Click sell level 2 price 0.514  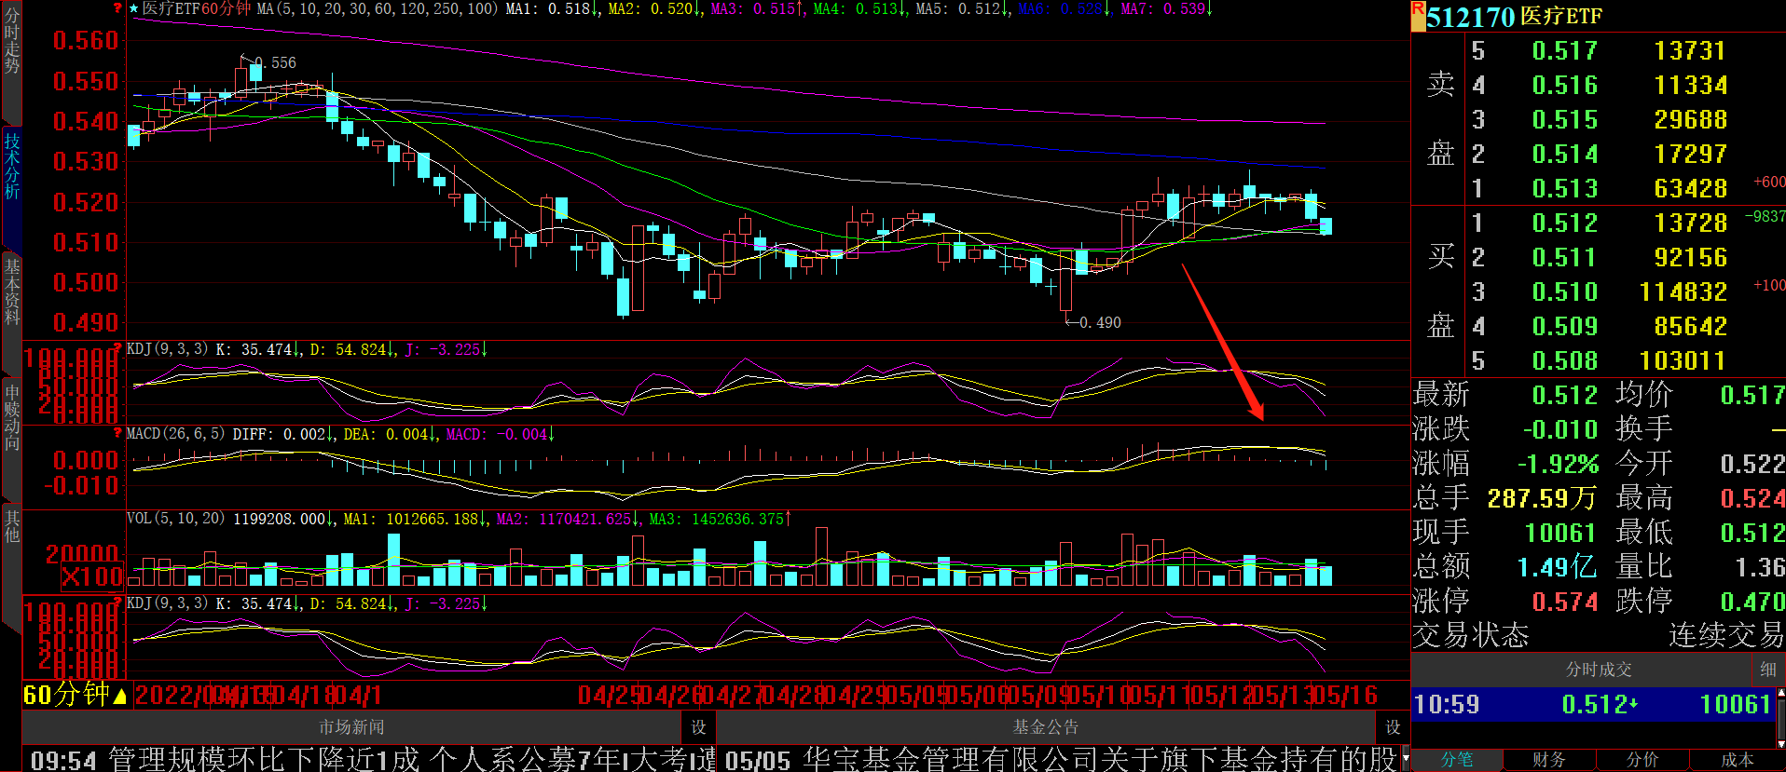(1564, 155)
